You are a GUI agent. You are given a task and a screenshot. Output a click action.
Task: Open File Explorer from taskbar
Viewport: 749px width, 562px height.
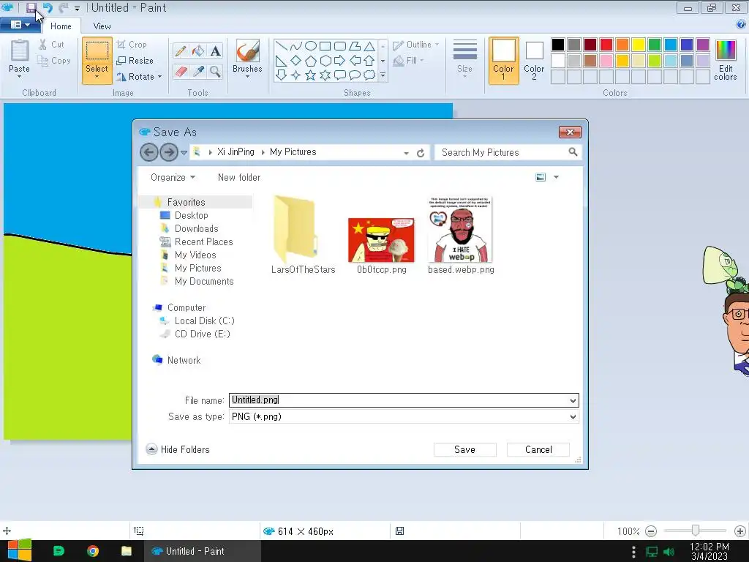[x=126, y=551]
